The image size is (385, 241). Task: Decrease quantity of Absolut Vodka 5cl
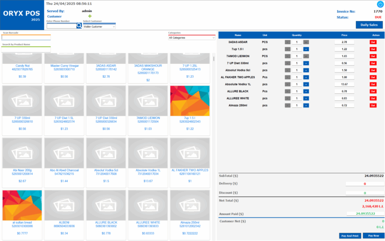click(288, 70)
